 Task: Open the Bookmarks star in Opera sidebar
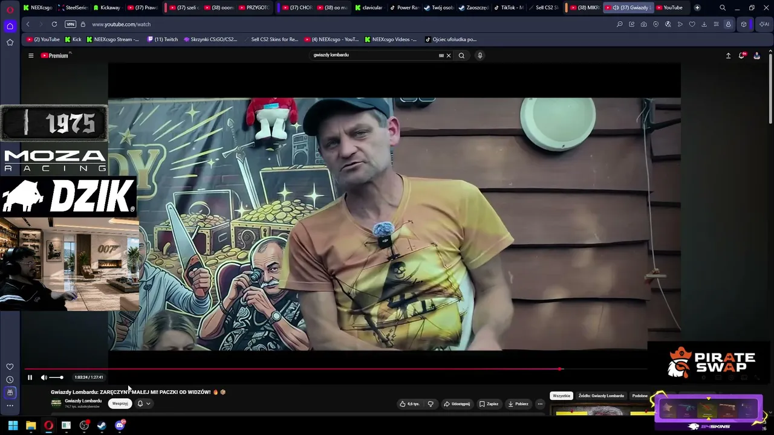[10, 42]
